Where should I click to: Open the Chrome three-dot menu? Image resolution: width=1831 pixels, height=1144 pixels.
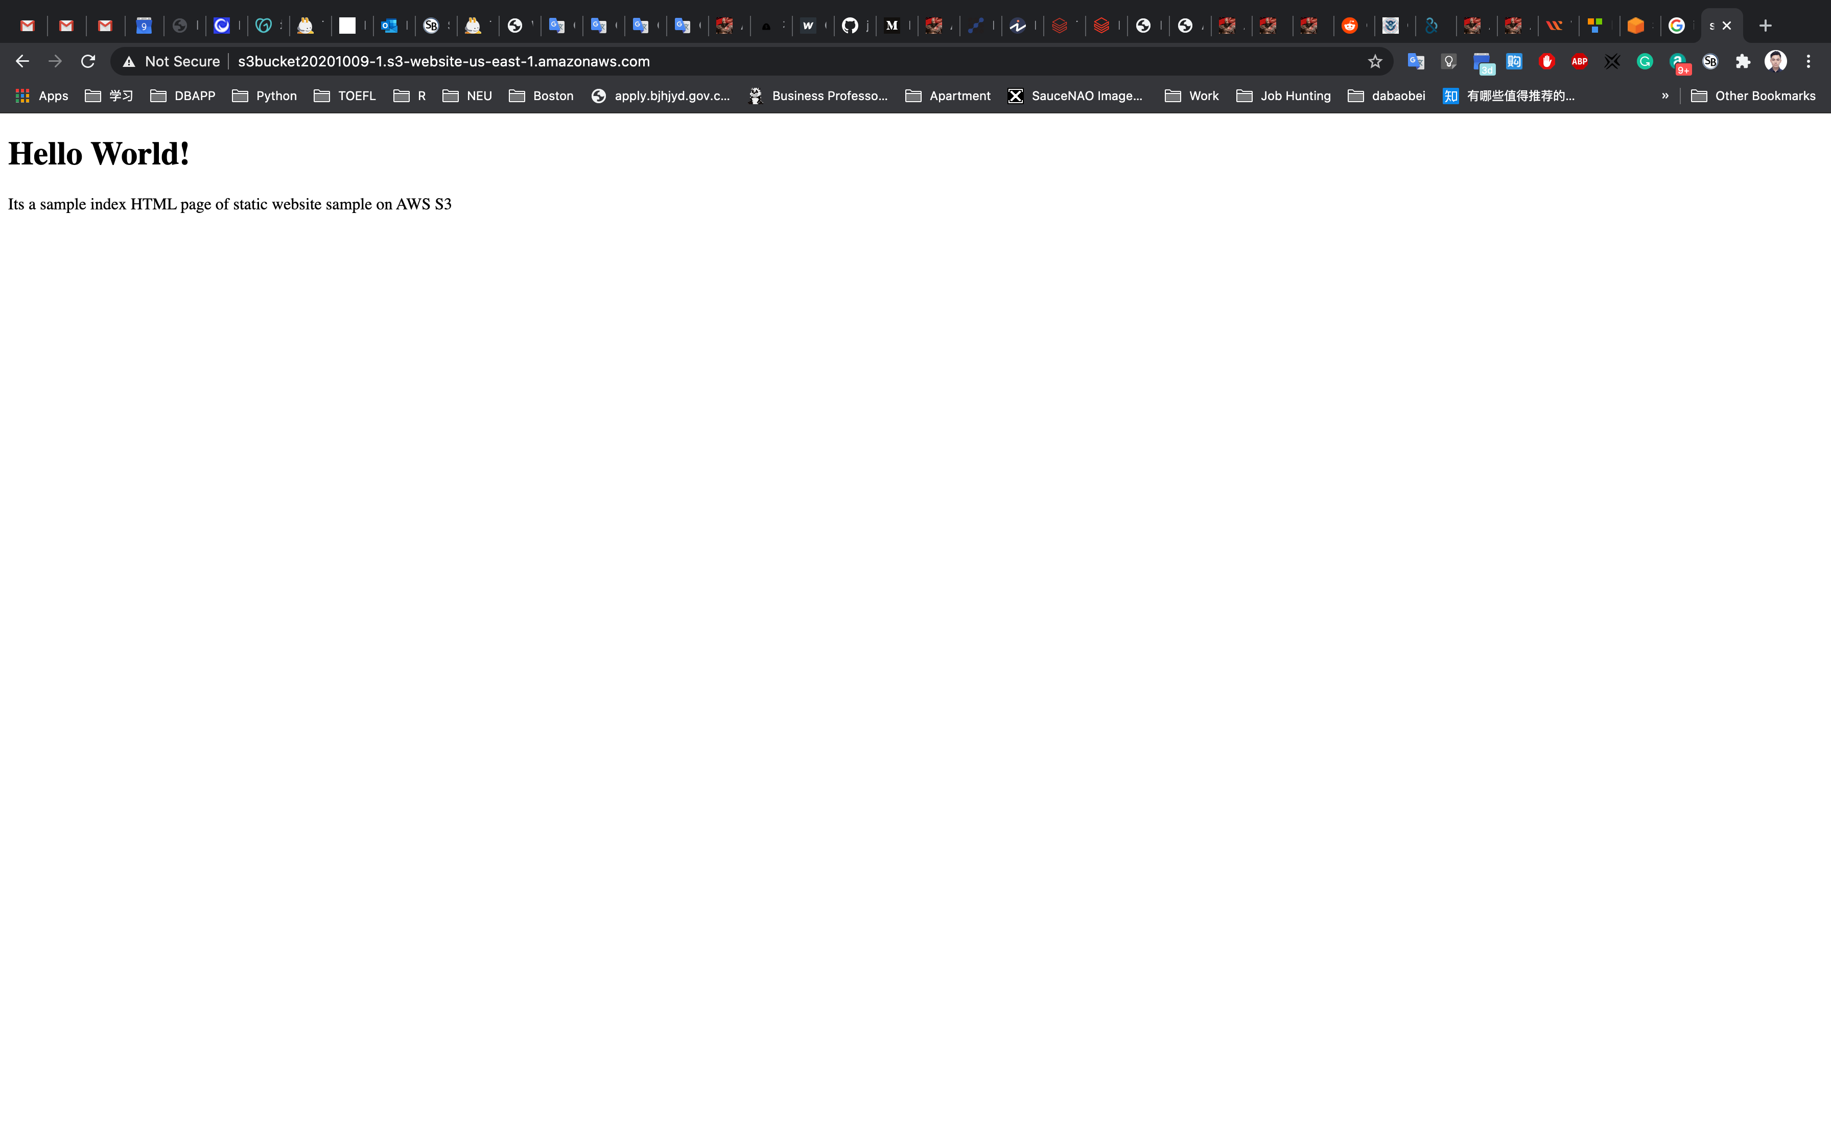(1809, 61)
